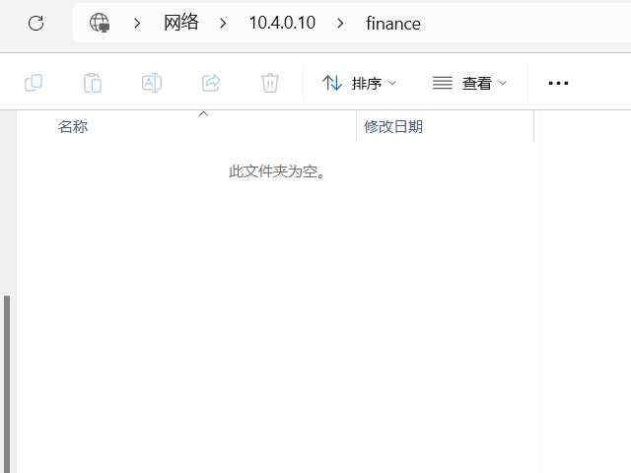Open the 排序 sort dropdown
Screen dimensions: 631x473
coord(359,83)
